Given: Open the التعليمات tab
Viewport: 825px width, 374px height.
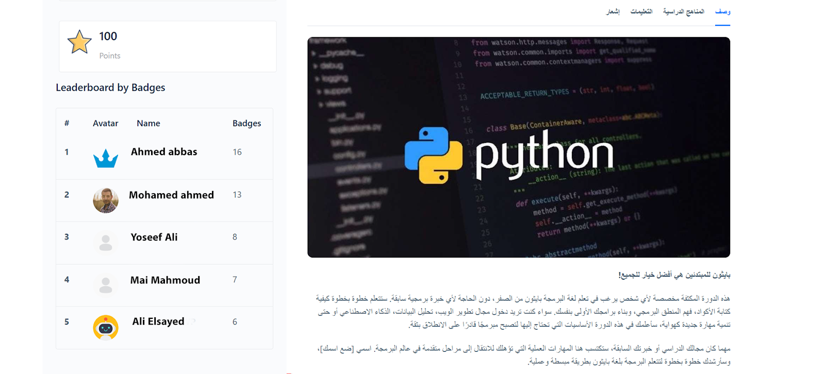Looking at the screenshot, I should tap(641, 11).
